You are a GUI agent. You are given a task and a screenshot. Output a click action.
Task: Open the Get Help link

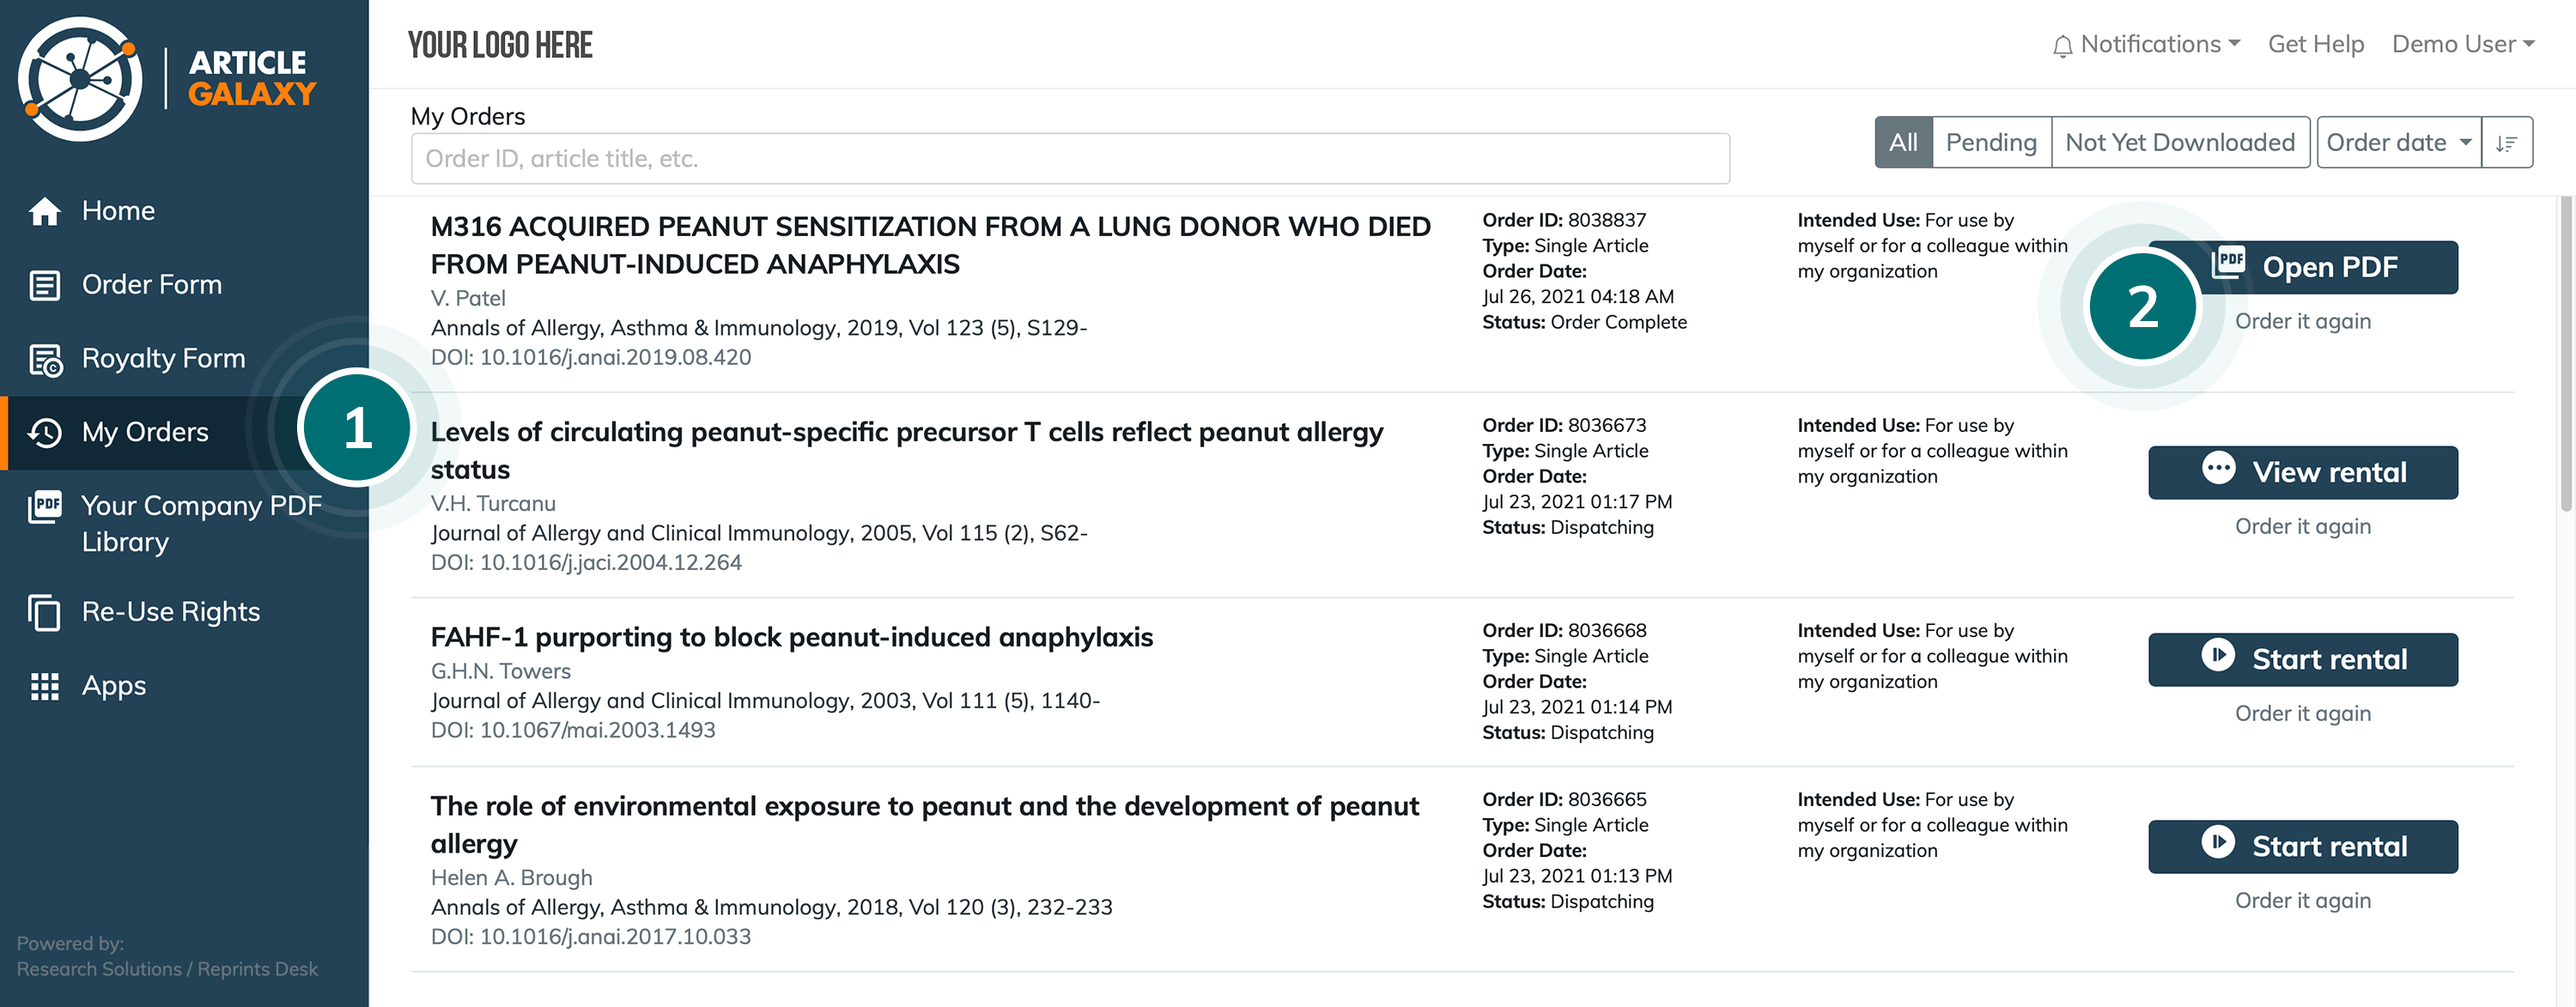tap(2315, 45)
